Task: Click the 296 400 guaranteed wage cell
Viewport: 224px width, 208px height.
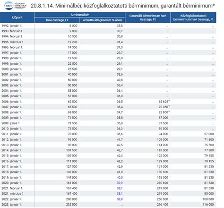Action: tap(163, 205)
